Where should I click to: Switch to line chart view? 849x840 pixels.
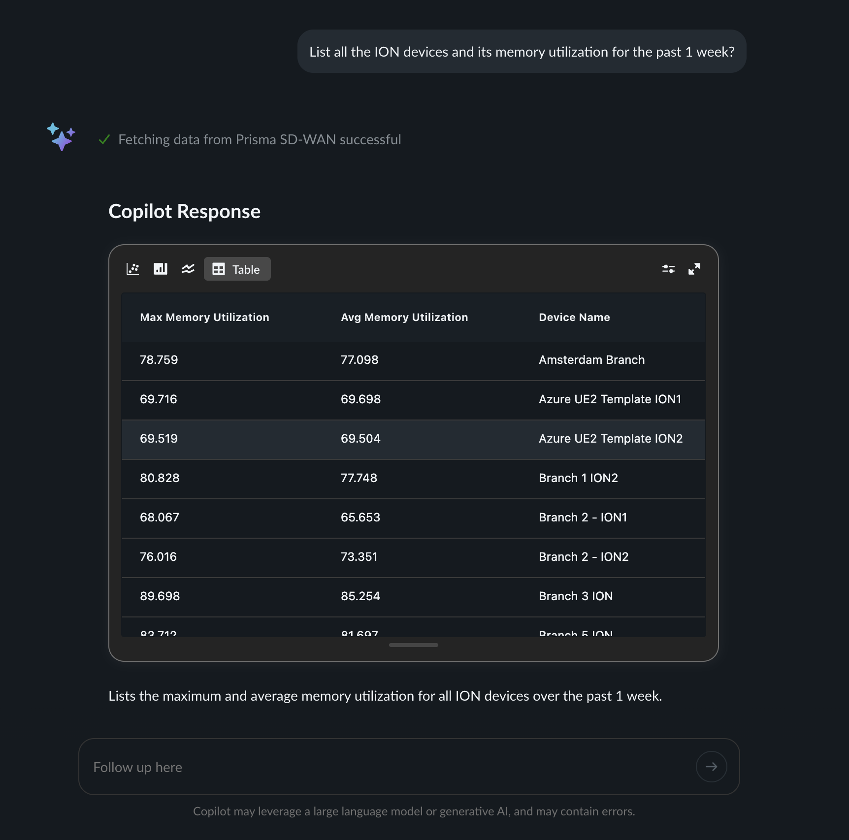[x=188, y=269]
